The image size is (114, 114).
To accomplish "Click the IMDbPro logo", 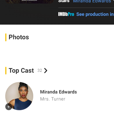I will pyautogui.click(x=66, y=14).
